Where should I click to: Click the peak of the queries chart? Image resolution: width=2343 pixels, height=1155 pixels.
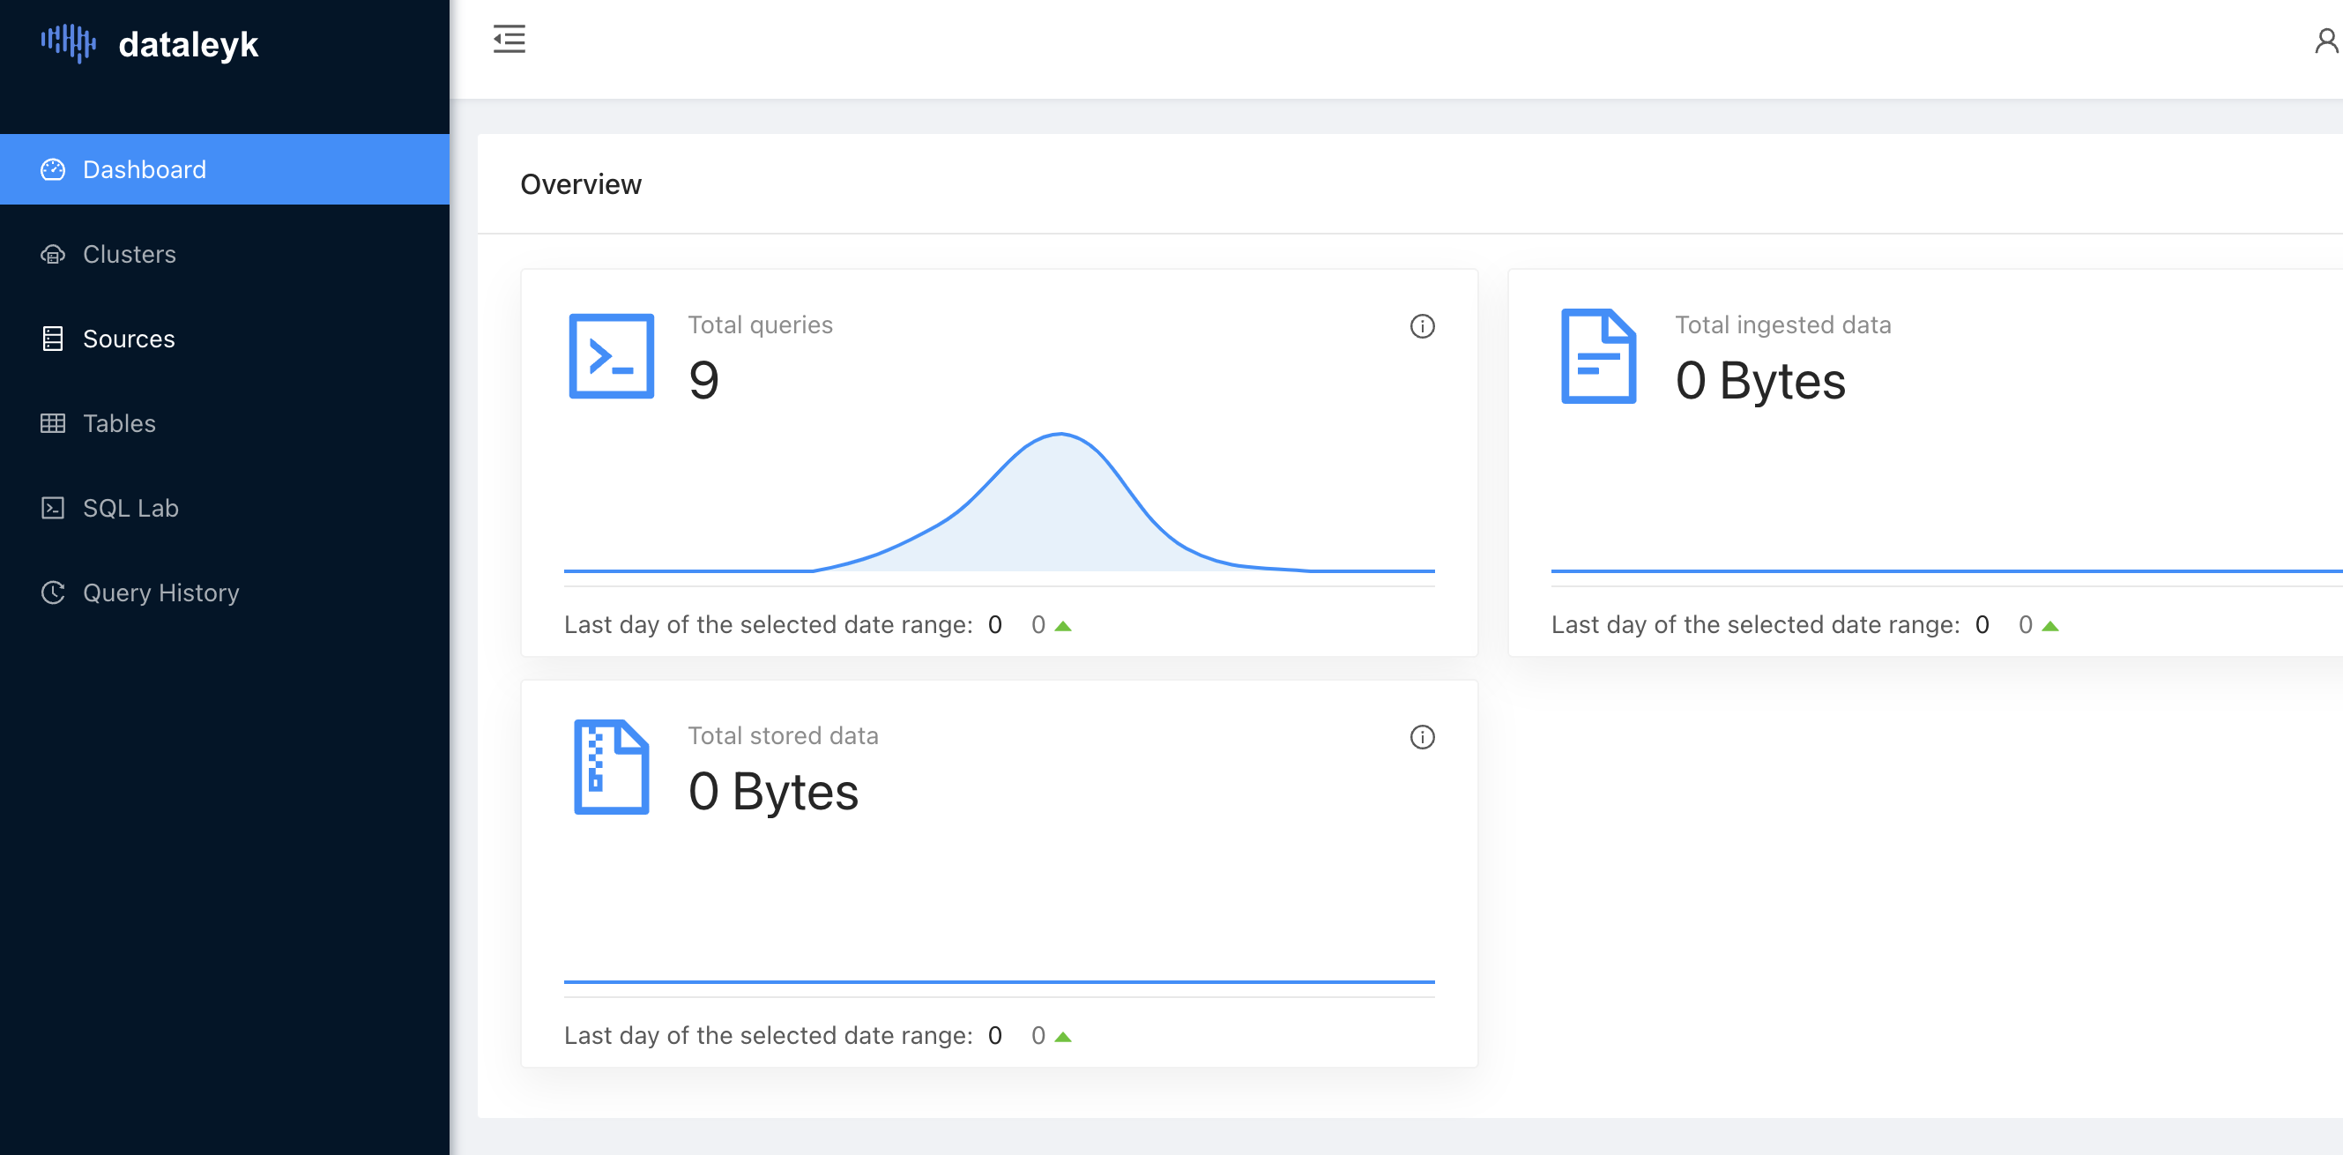point(1060,436)
